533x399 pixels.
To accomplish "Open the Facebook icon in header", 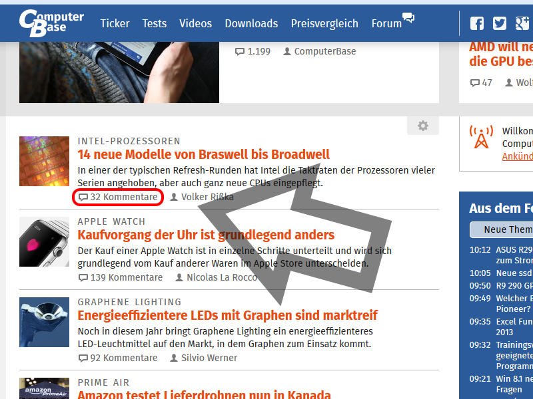I will point(477,23).
